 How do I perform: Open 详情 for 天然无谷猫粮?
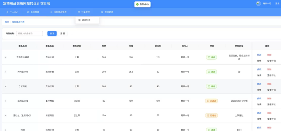[259, 61]
